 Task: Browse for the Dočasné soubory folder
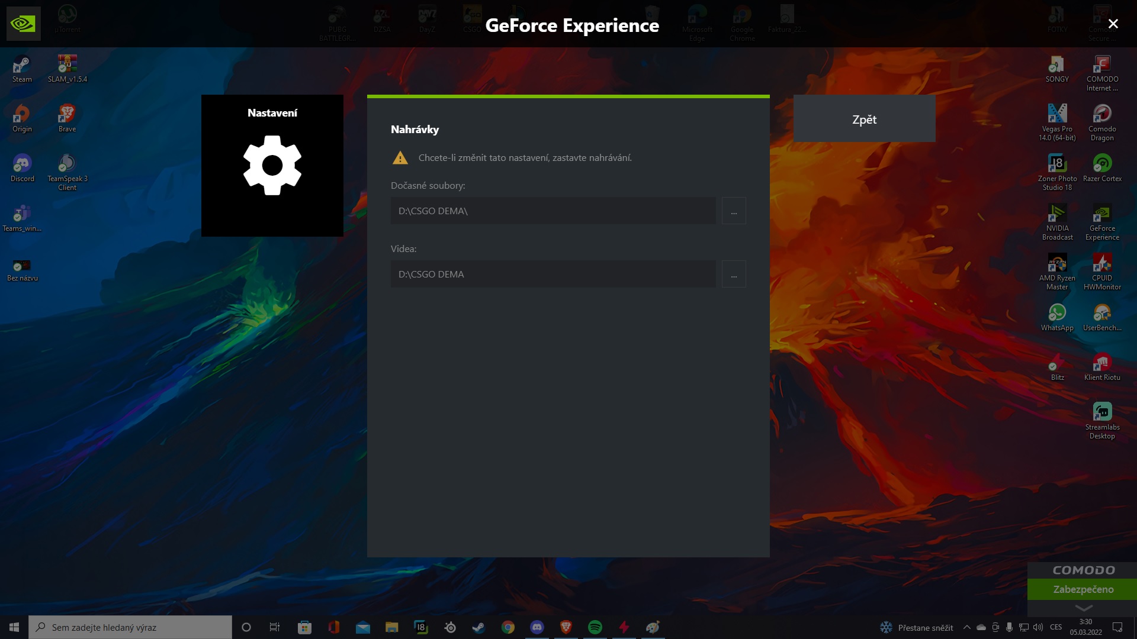734,211
